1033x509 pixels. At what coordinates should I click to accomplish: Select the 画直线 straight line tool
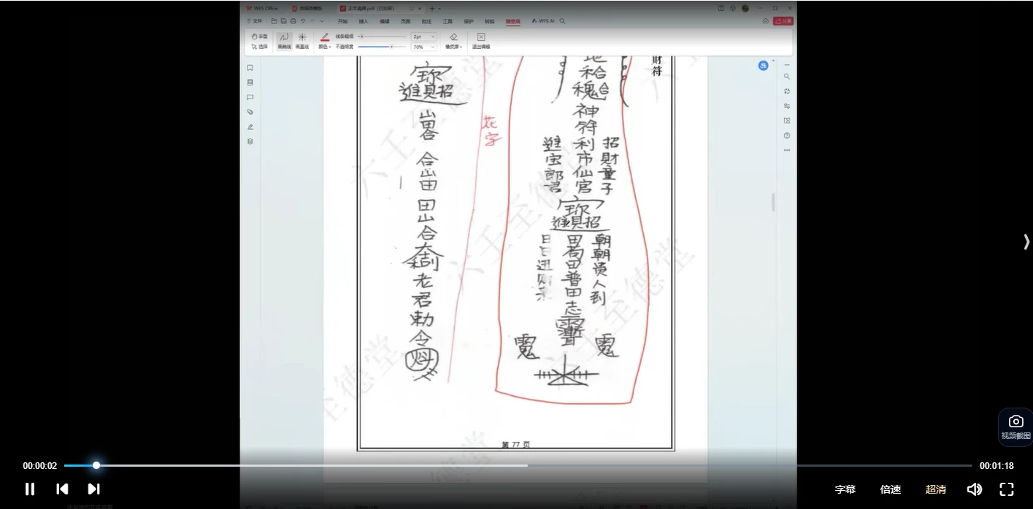point(302,40)
